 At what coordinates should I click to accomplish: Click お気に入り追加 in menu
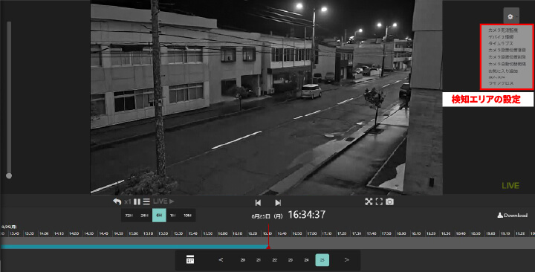[503, 71]
